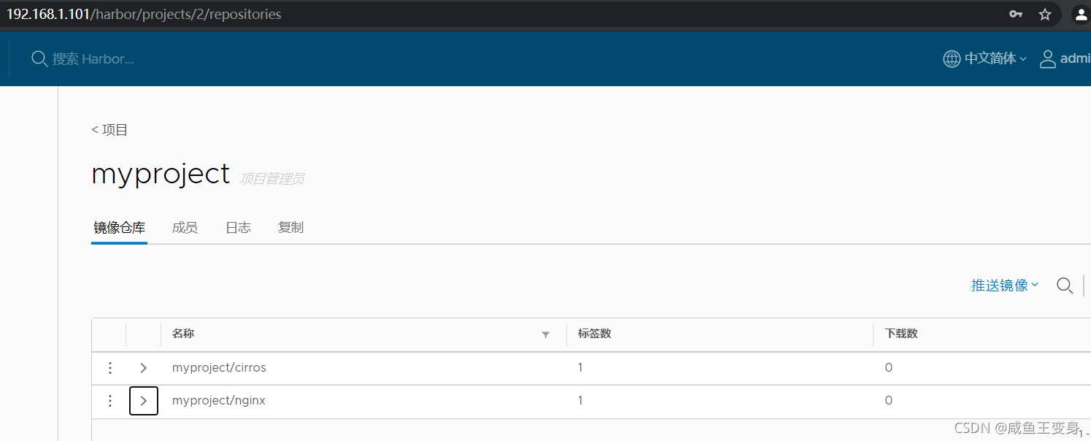Screen dimensions: 1091x441
Task: Bookmark this page with the star icon
Action: point(1045,15)
